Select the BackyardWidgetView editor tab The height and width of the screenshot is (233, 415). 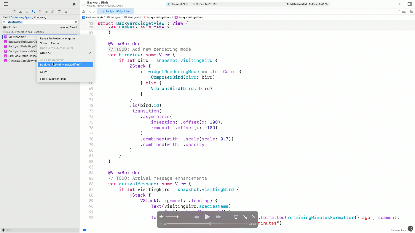pyautogui.click(x=115, y=11)
